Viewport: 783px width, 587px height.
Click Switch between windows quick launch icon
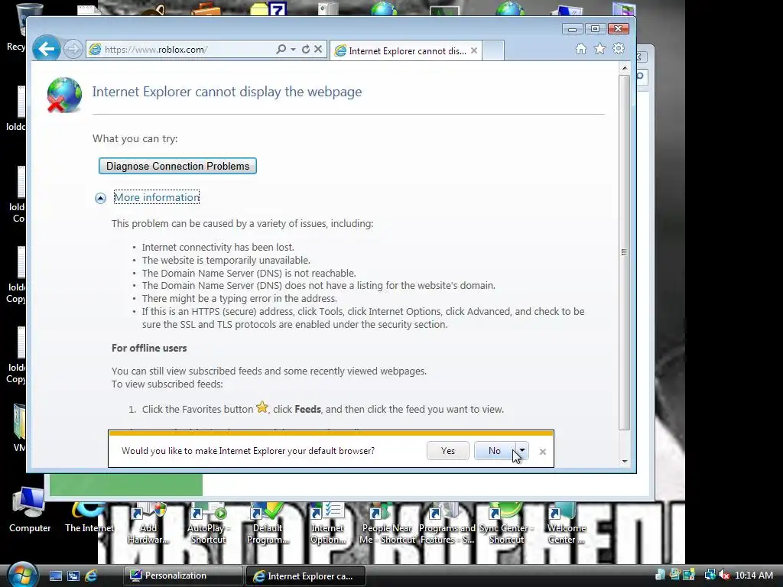pos(73,576)
